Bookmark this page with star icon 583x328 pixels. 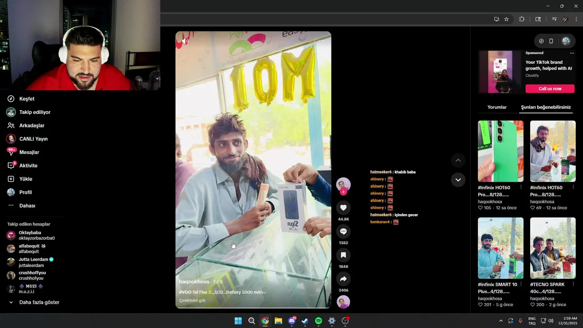coord(506,19)
